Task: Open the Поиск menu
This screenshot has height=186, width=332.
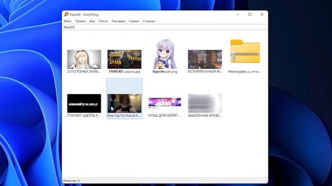Action: click(103, 21)
